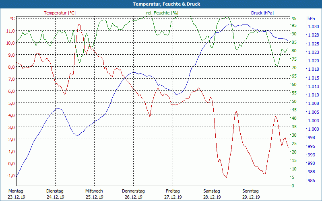This screenshot has width=322, height=201.
Task: Click '40' on the green humidity axis
Action: [294, 118]
